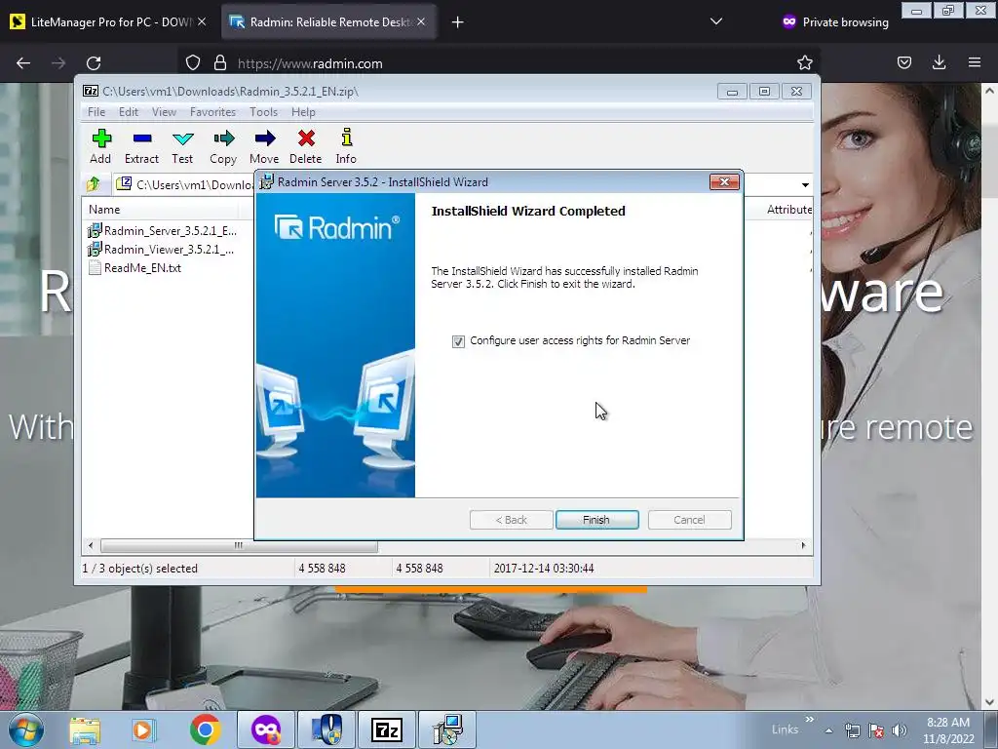Open the Favorites menu in 7-Zip

(x=212, y=112)
